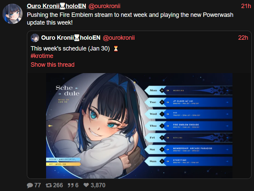Image resolution: width=254 pixels, height=191 pixels.
Task: Click the quoted tweet's author display name
Action: coord(71,38)
